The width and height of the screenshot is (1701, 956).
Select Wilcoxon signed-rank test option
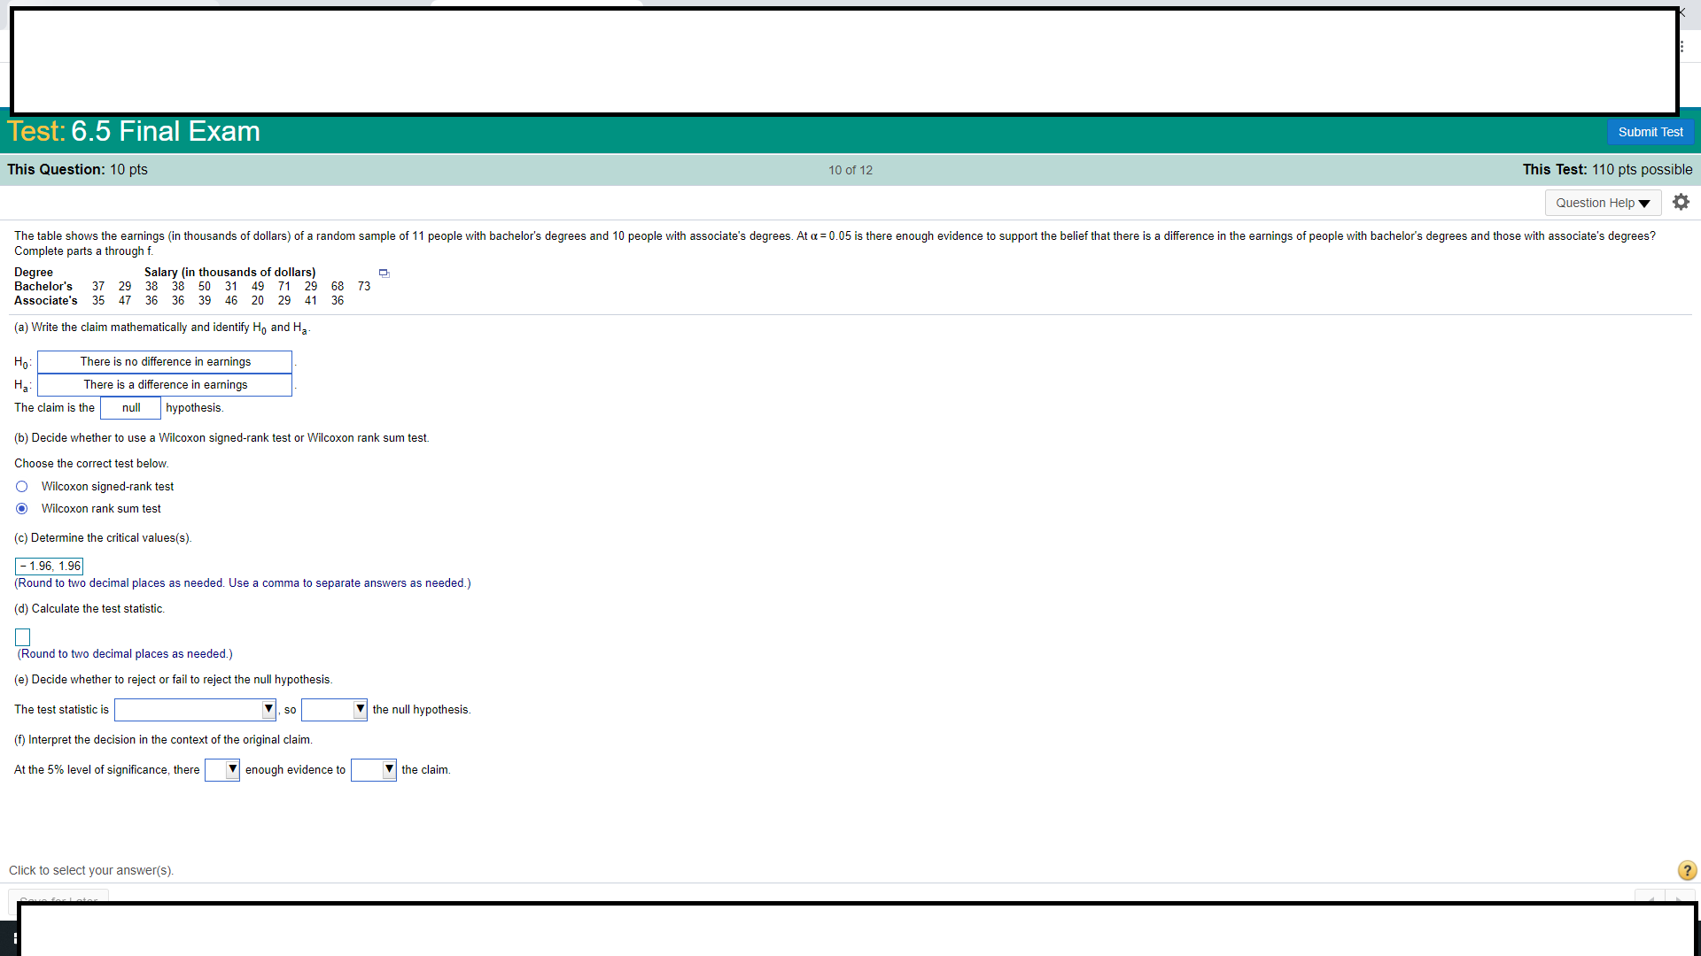pyautogui.click(x=22, y=487)
